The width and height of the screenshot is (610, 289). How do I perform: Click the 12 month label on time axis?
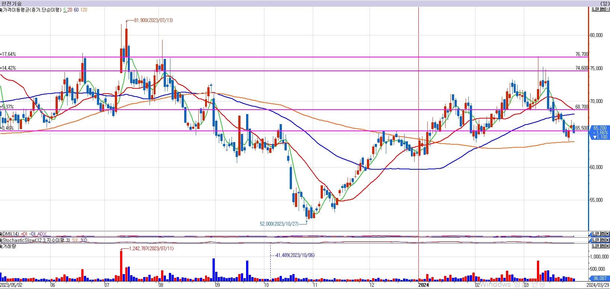[x=372, y=285]
